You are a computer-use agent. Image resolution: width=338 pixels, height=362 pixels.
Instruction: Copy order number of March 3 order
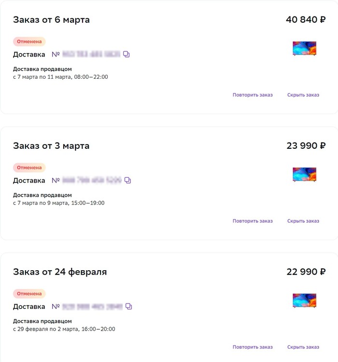pyautogui.click(x=127, y=180)
